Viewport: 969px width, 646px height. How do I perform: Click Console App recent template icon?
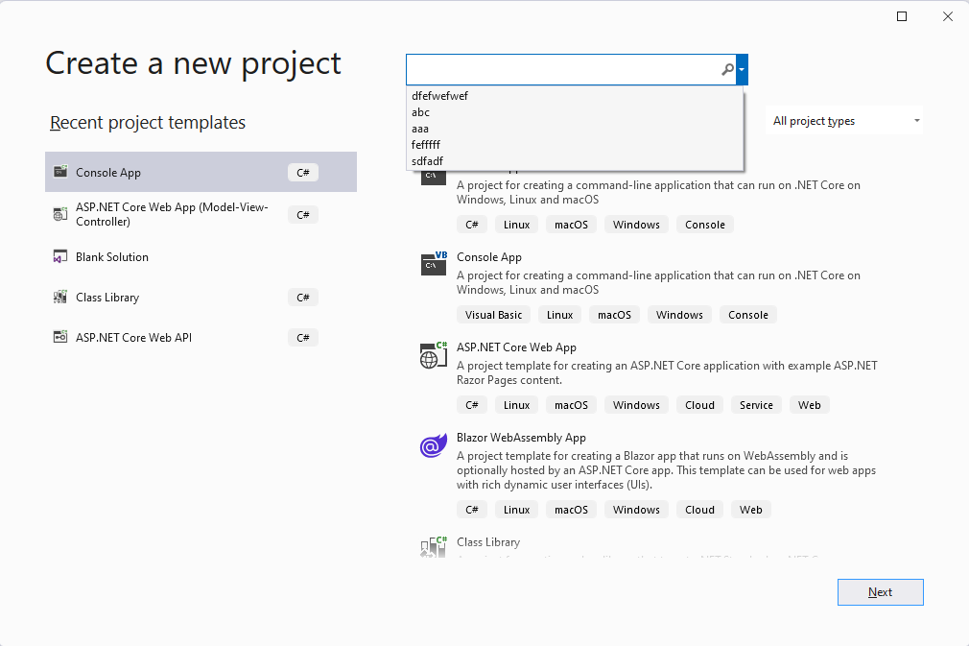[x=59, y=171]
